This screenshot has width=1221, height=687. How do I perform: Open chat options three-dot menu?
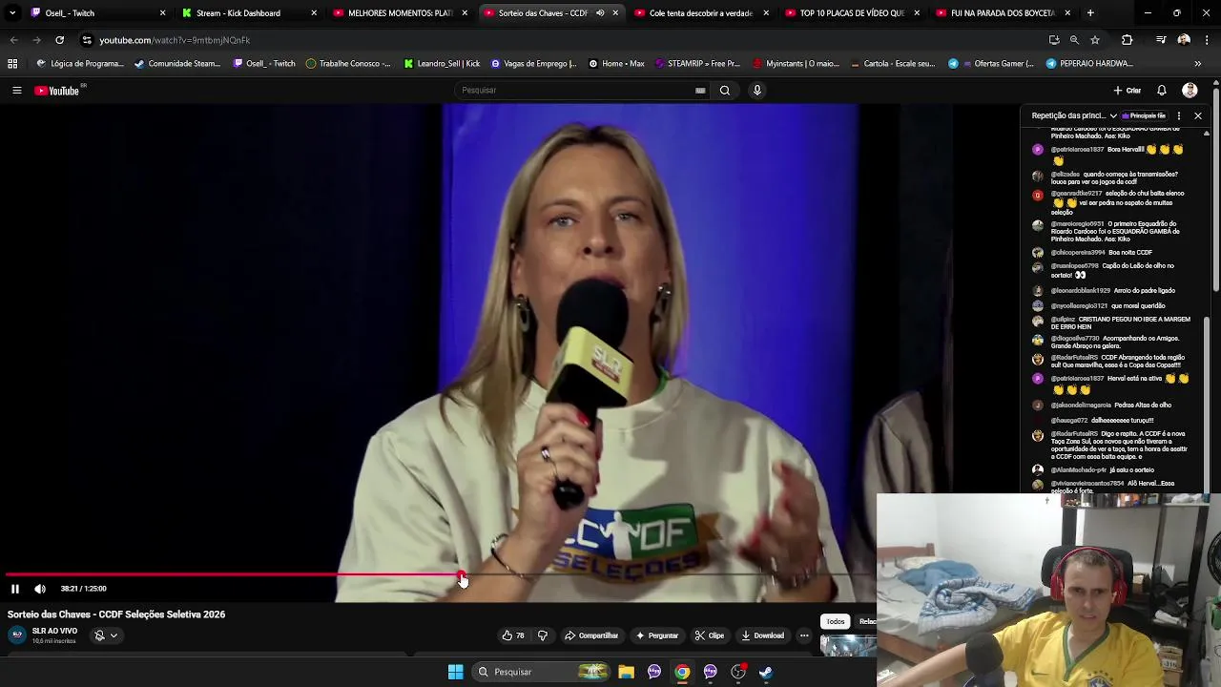click(1179, 116)
